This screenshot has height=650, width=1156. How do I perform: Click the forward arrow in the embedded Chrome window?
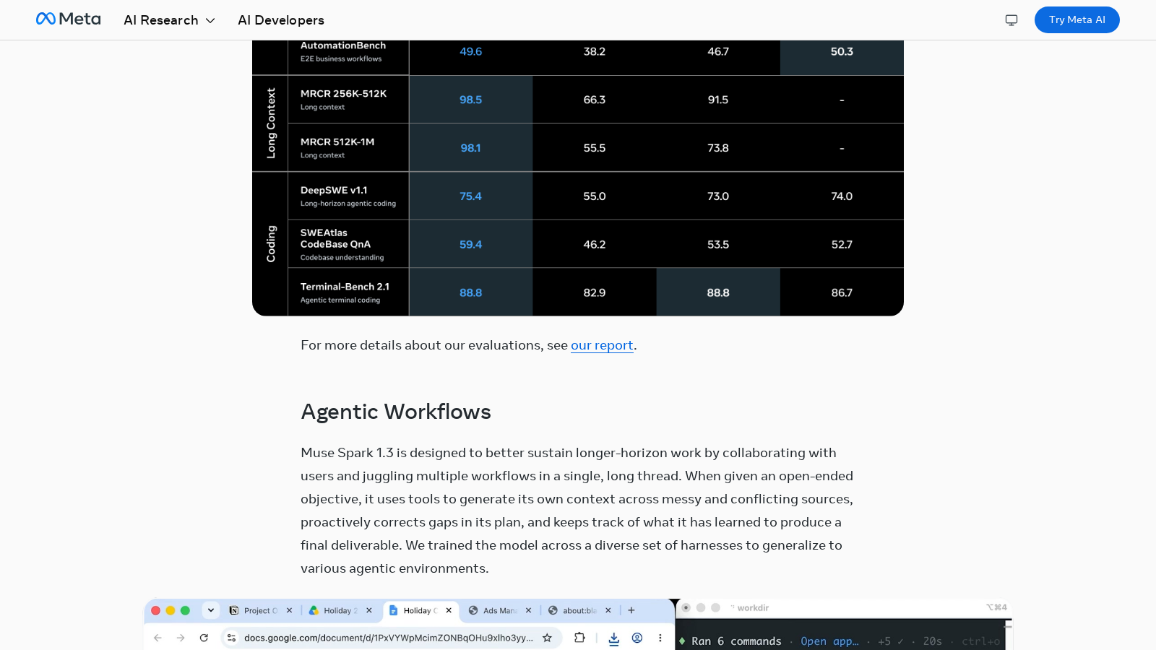pyautogui.click(x=181, y=638)
